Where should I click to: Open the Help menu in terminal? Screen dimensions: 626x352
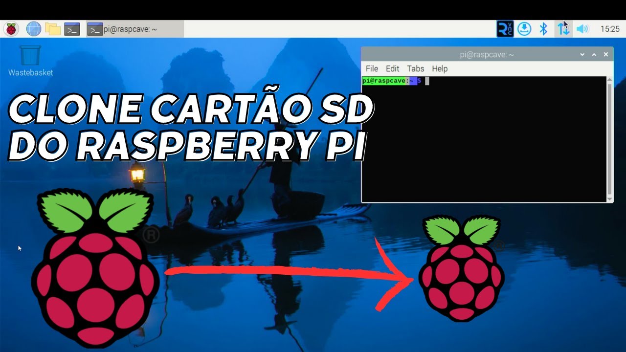pyautogui.click(x=440, y=68)
